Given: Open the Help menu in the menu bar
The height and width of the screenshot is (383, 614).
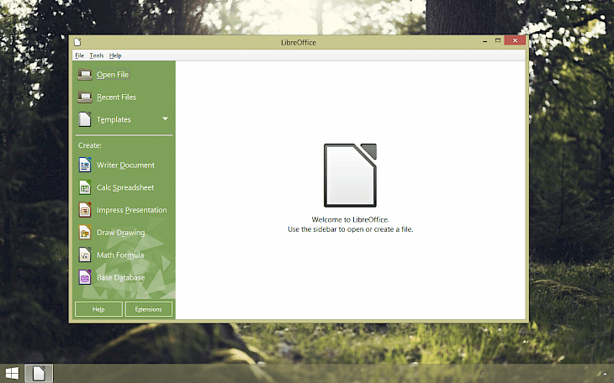Looking at the screenshot, I should tap(115, 55).
